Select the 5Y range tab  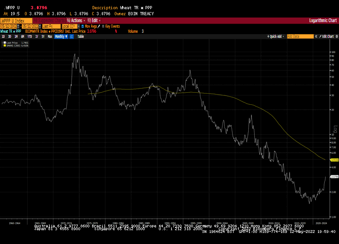[x=43, y=36]
